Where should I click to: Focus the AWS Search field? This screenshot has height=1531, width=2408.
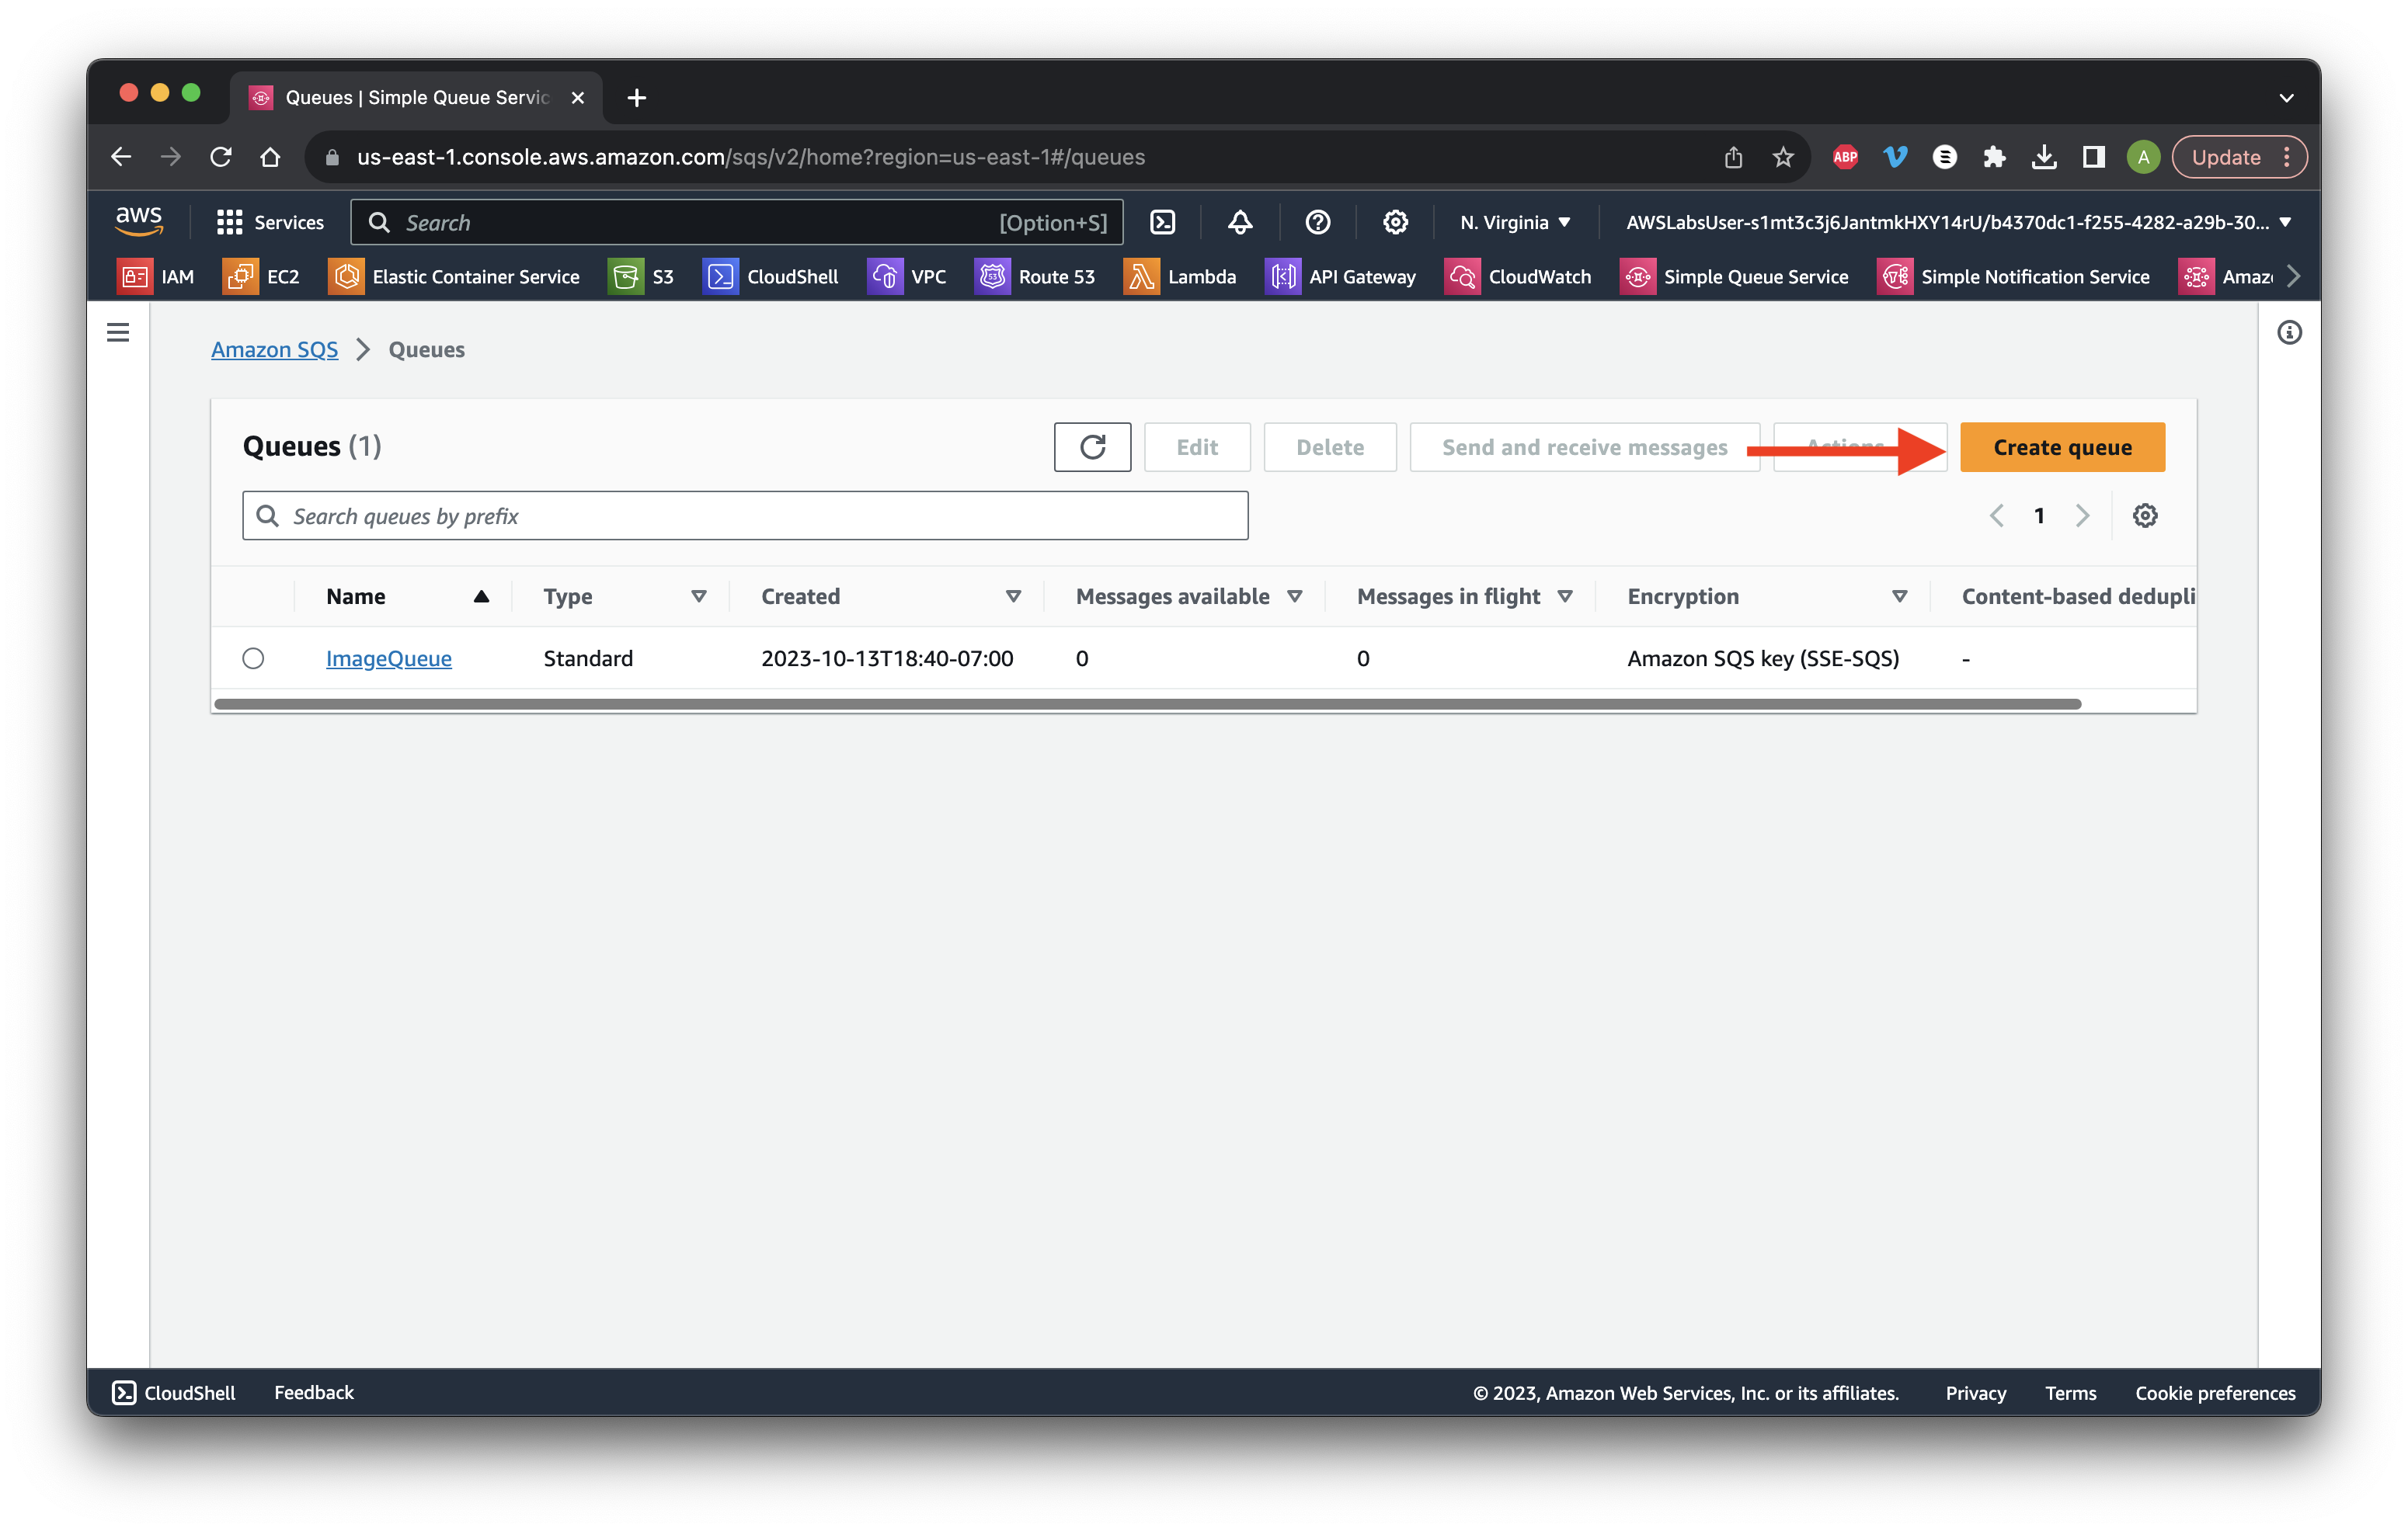coord(737,222)
